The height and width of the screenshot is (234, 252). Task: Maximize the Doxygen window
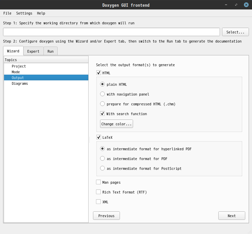(x=236, y=5)
